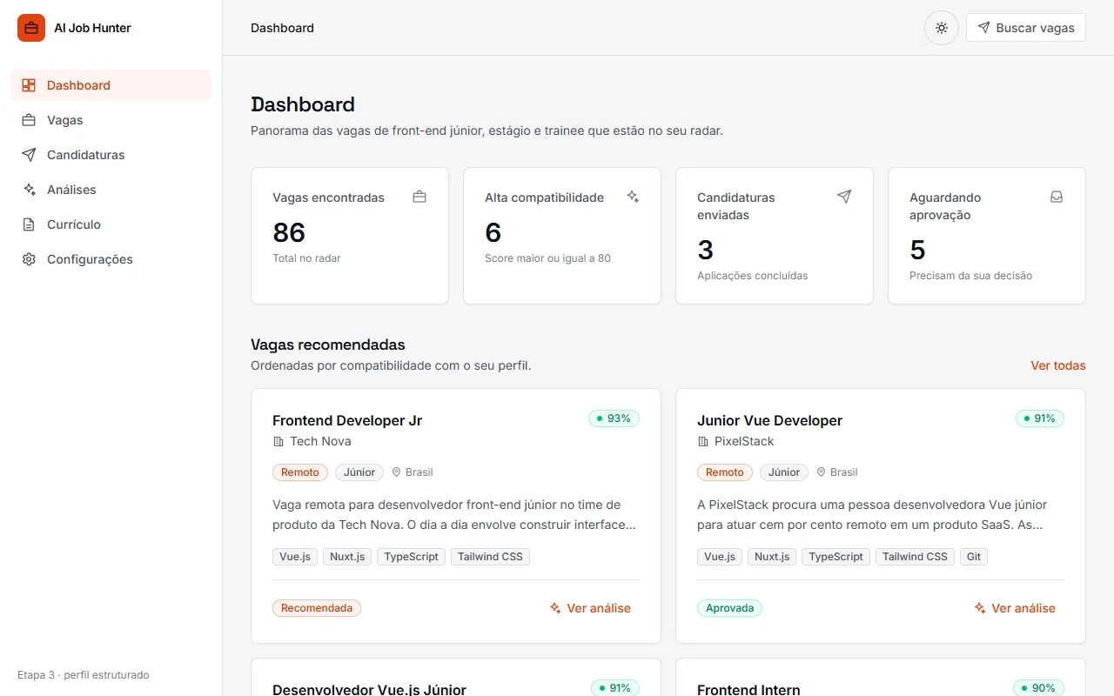This screenshot has width=1114, height=696.
Task: Open the Currículo page
Action: (x=111, y=224)
